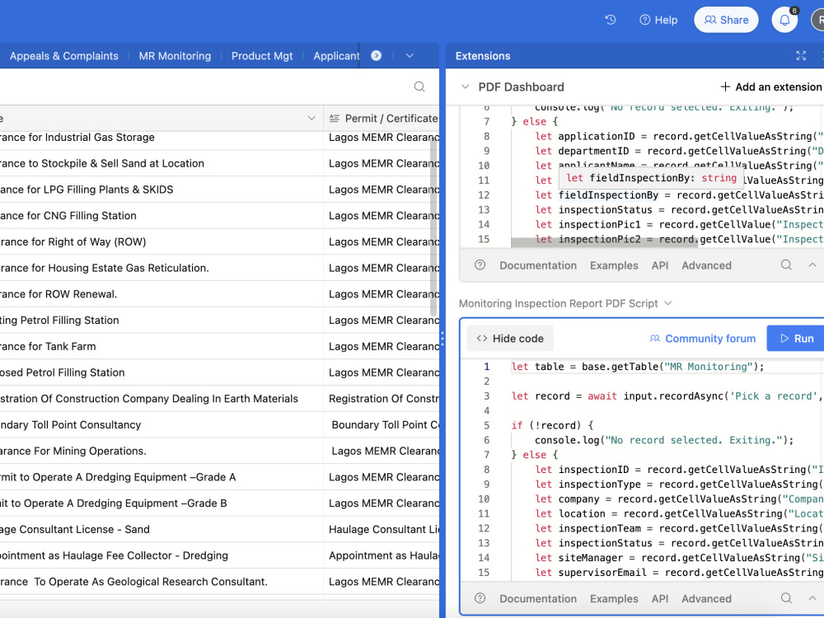Click 'Haulage Consultant Li' permit cell
The width and height of the screenshot is (824, 618).
pos(382,530)
